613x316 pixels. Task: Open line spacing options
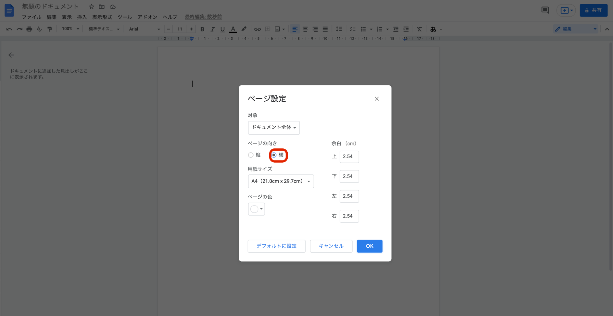[339, 29]
